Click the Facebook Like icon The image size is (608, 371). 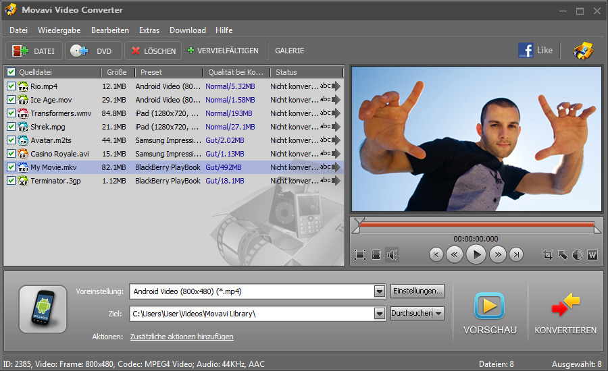pos(535,50)
